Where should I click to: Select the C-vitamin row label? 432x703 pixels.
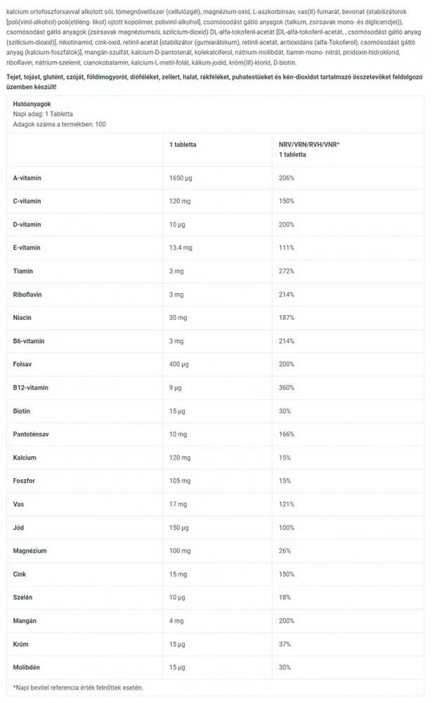point(27,201)
